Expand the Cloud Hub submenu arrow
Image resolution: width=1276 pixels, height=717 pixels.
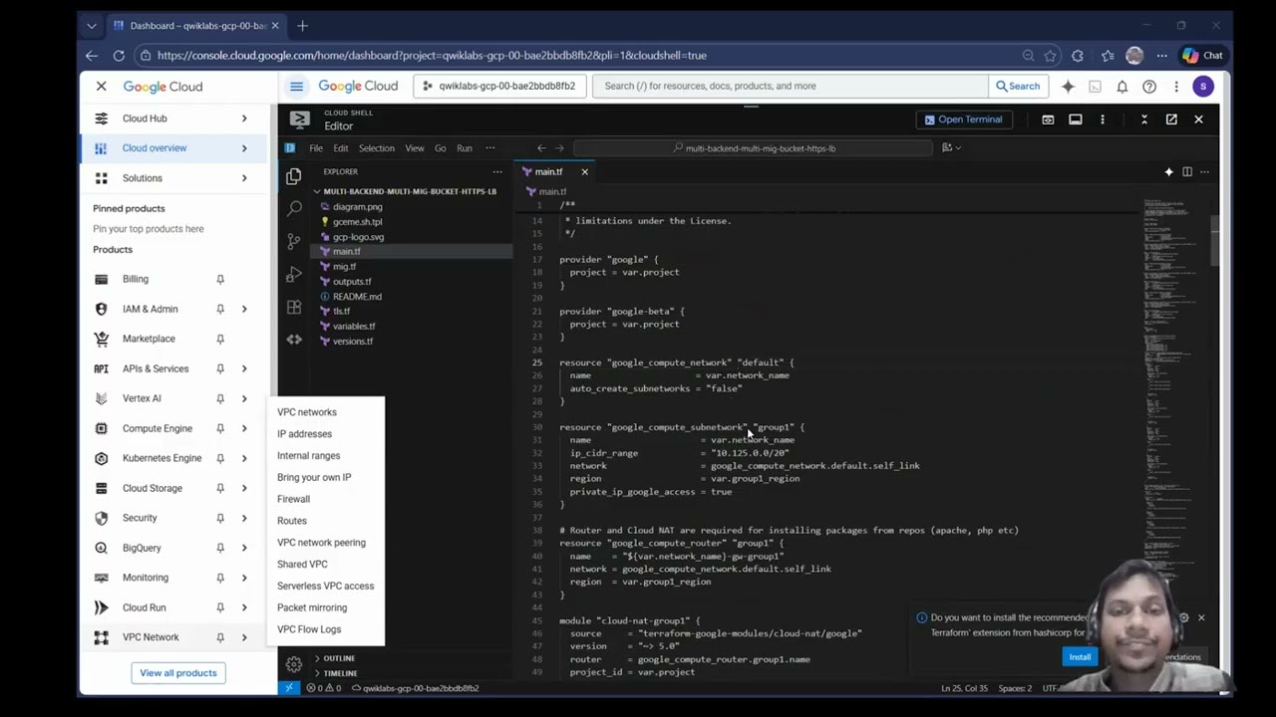[244, 119]
